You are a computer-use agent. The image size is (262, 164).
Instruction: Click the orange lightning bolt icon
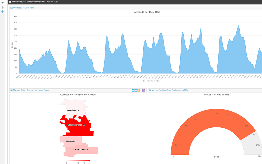[x=139, y=90]
